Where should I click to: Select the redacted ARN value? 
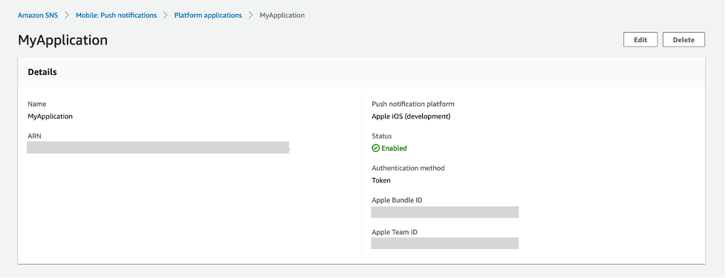click(x=158, y=148)
